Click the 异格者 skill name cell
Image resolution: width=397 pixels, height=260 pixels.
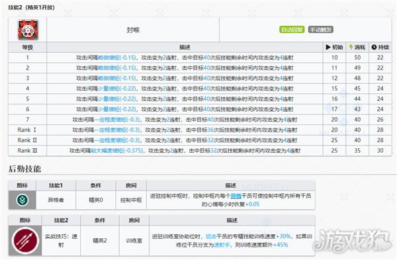[56, 200]
